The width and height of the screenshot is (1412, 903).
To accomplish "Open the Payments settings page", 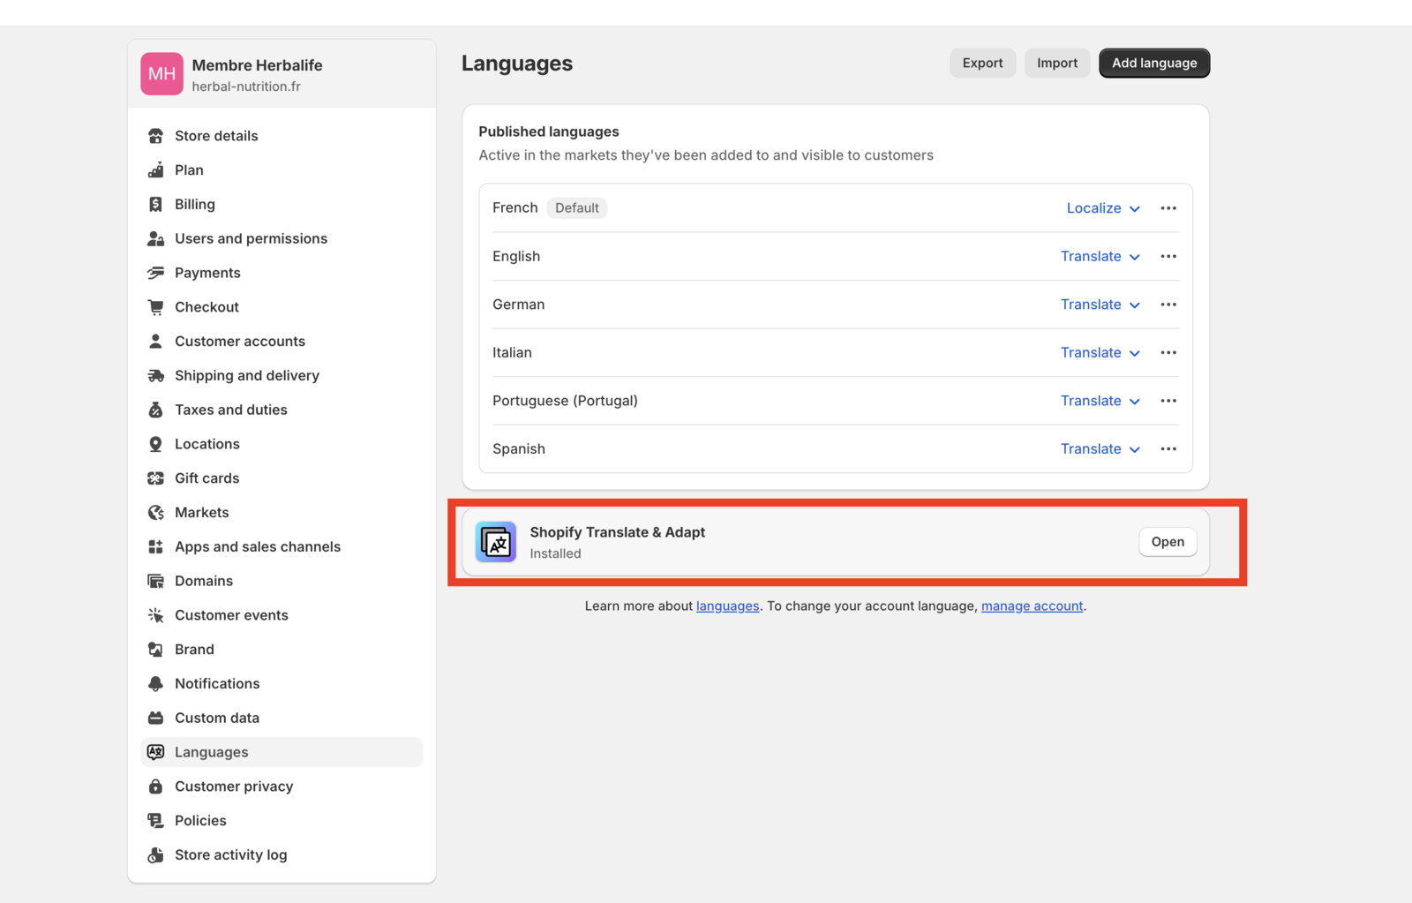I will click(x=207, y=273).
